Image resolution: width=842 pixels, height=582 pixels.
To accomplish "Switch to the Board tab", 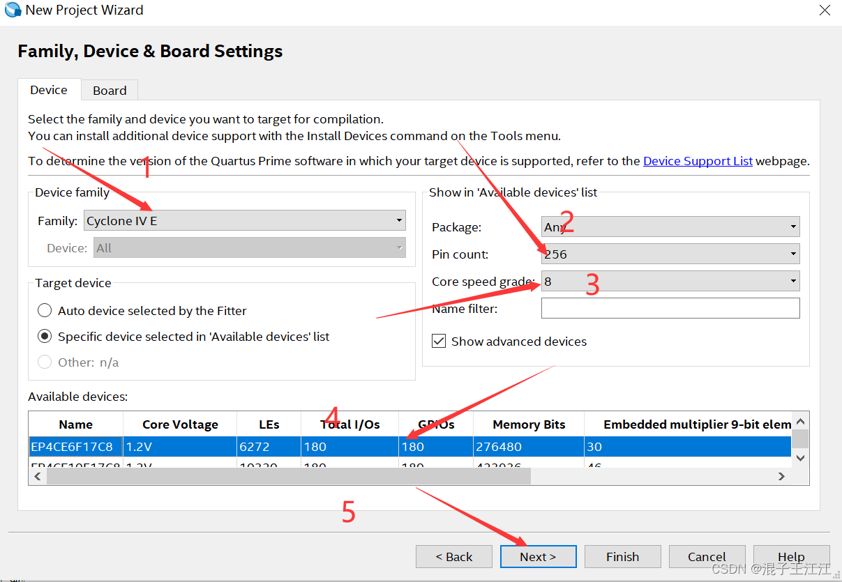I will [110, 91].
